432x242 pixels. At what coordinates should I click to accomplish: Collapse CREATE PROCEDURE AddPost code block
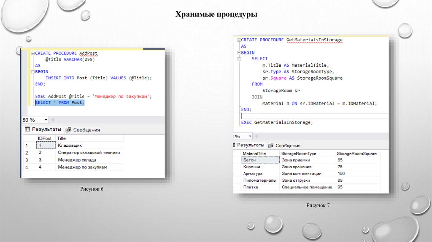click(x=32, y=54)
